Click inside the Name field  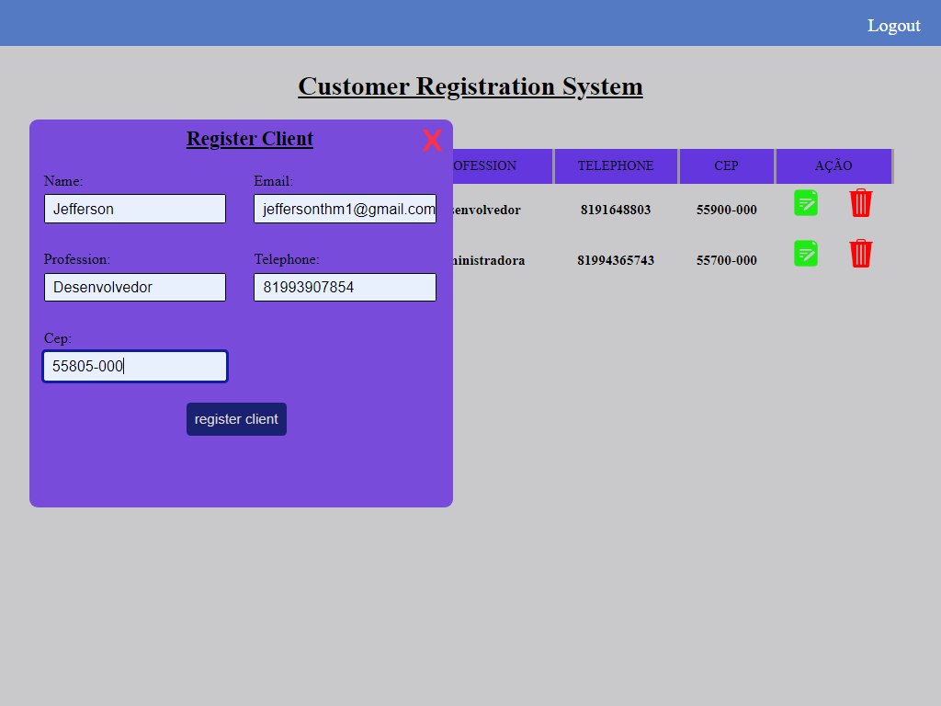(x=134, y=209)
